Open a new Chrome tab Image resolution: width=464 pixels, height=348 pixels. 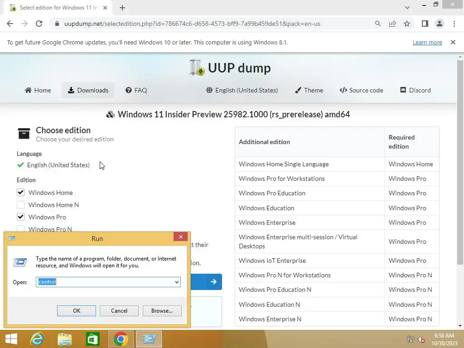point(122,8)
